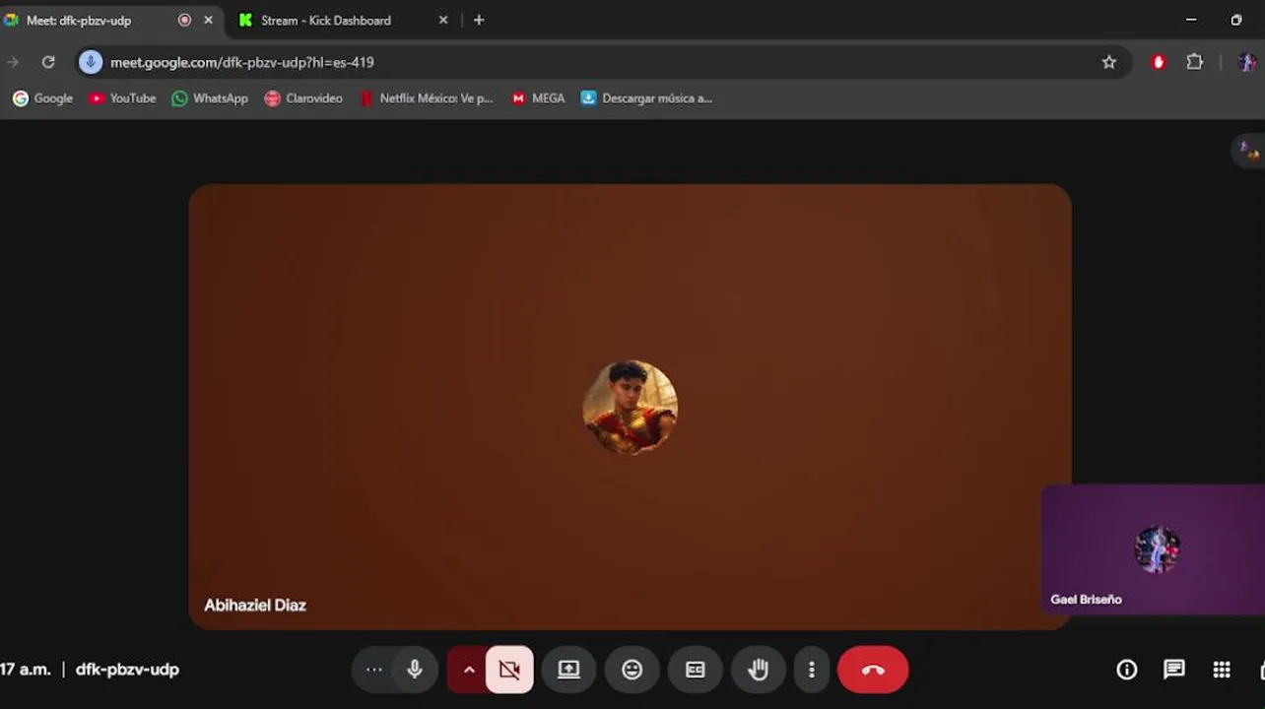Viewport: 1265px width, 709px height.
Task: Open more options vertical dots
Action: (x=812, y=670)
